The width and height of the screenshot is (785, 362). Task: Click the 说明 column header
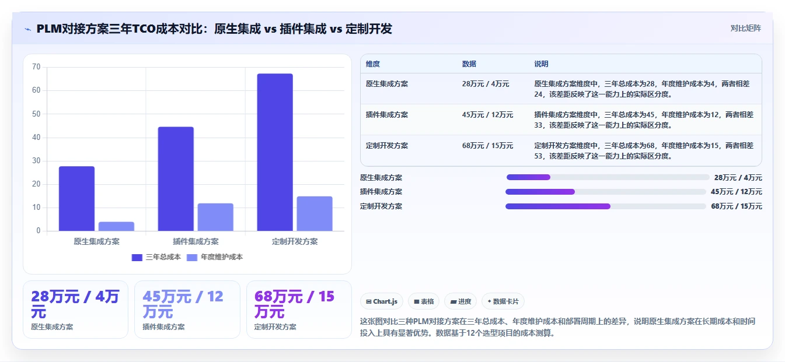coord(541,64)
